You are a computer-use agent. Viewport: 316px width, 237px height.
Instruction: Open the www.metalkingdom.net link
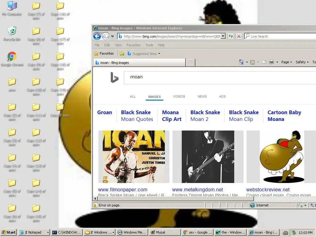197,190
